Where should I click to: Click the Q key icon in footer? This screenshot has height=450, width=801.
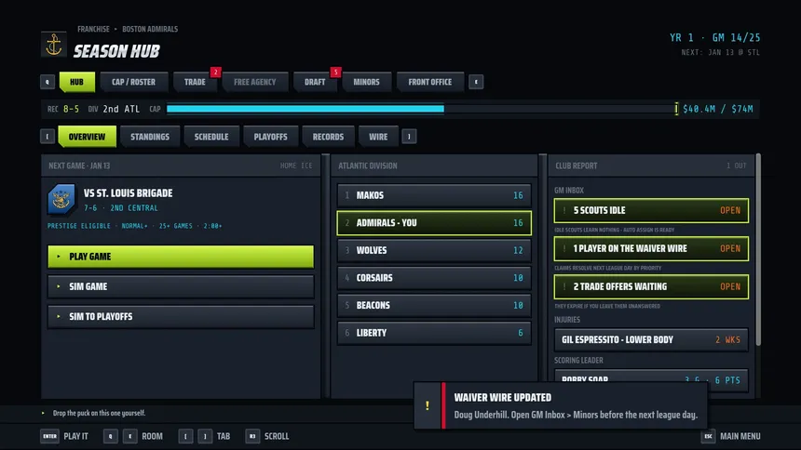[110, 436]
